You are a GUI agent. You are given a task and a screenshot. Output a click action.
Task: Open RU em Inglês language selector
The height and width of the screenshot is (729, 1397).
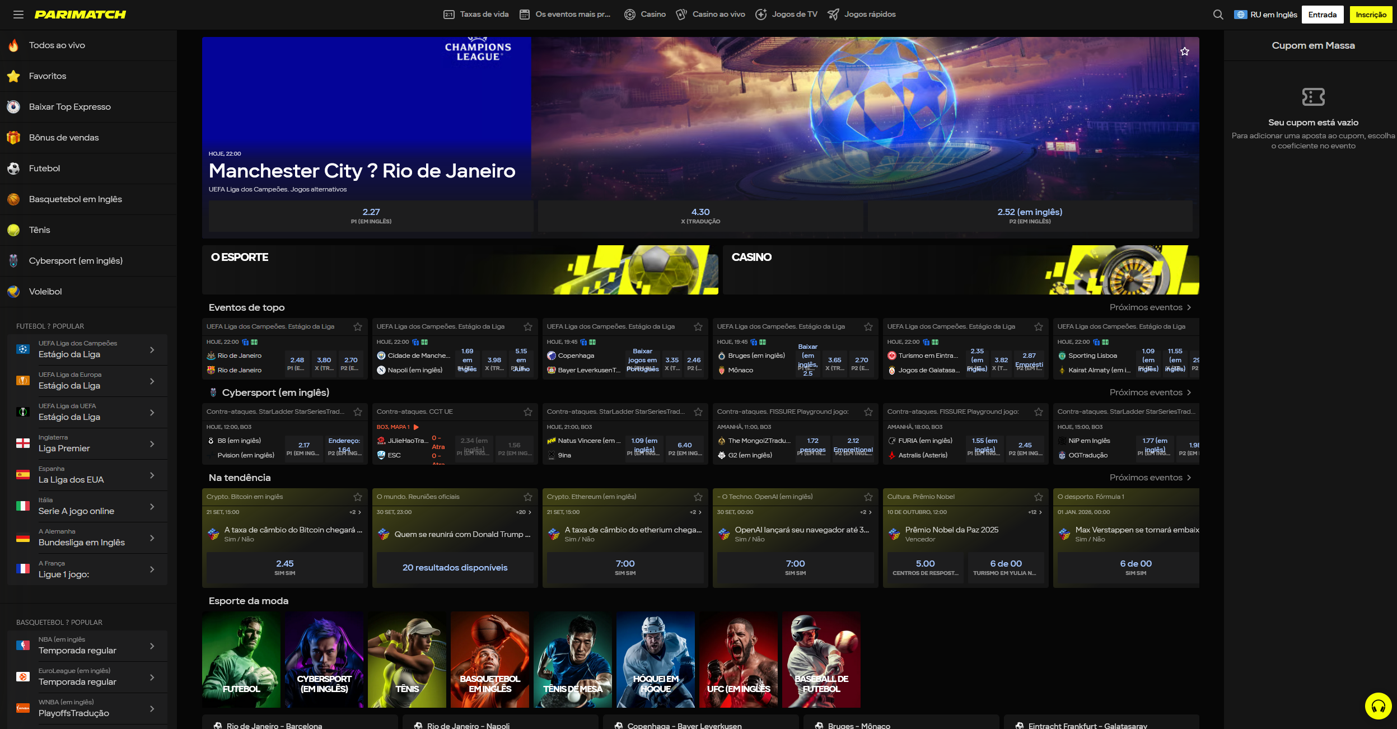point(1265,15)
